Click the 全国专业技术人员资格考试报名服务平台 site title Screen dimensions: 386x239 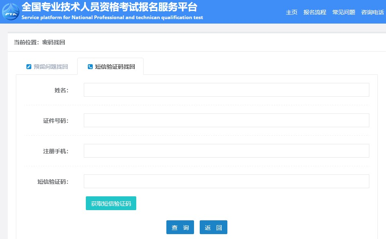point(109,7)
